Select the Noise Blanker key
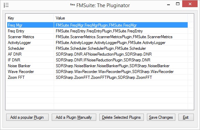The image size is (200, 130). click(19, 66)
